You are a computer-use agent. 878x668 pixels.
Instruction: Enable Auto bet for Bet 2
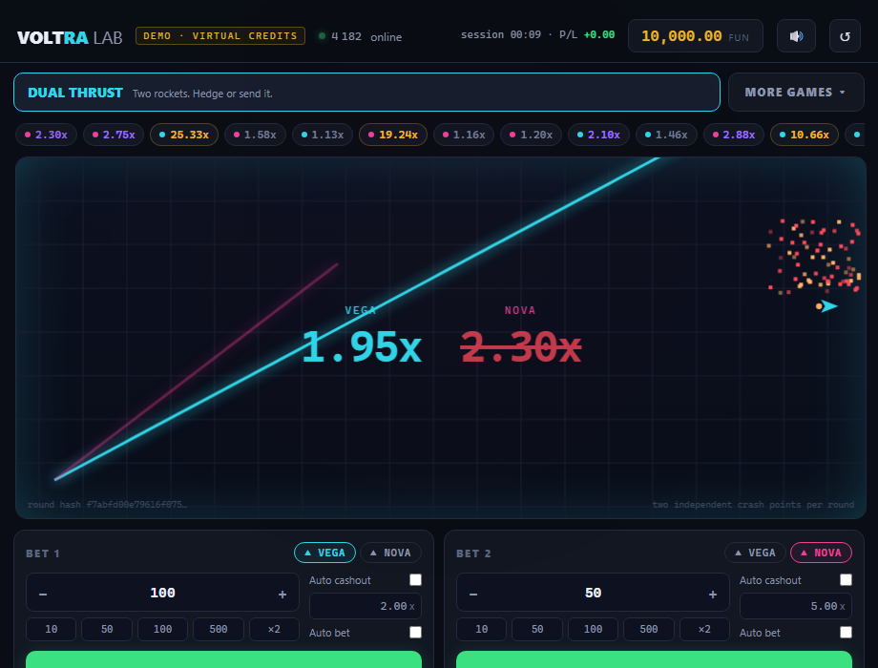coord(847,632)
